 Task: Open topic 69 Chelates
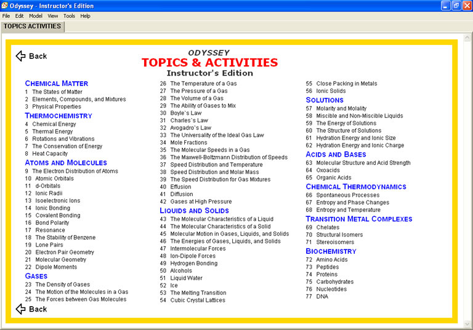tap(323, 227)
